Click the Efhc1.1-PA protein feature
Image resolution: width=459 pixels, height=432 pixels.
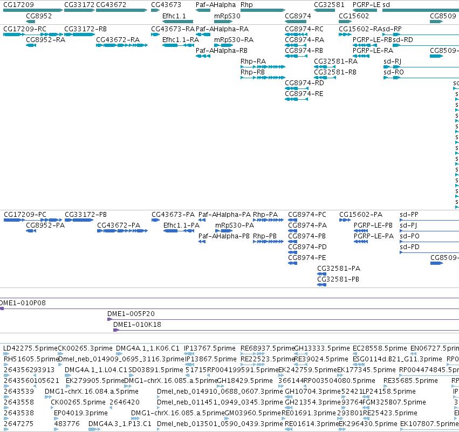[x=179, y=231]
